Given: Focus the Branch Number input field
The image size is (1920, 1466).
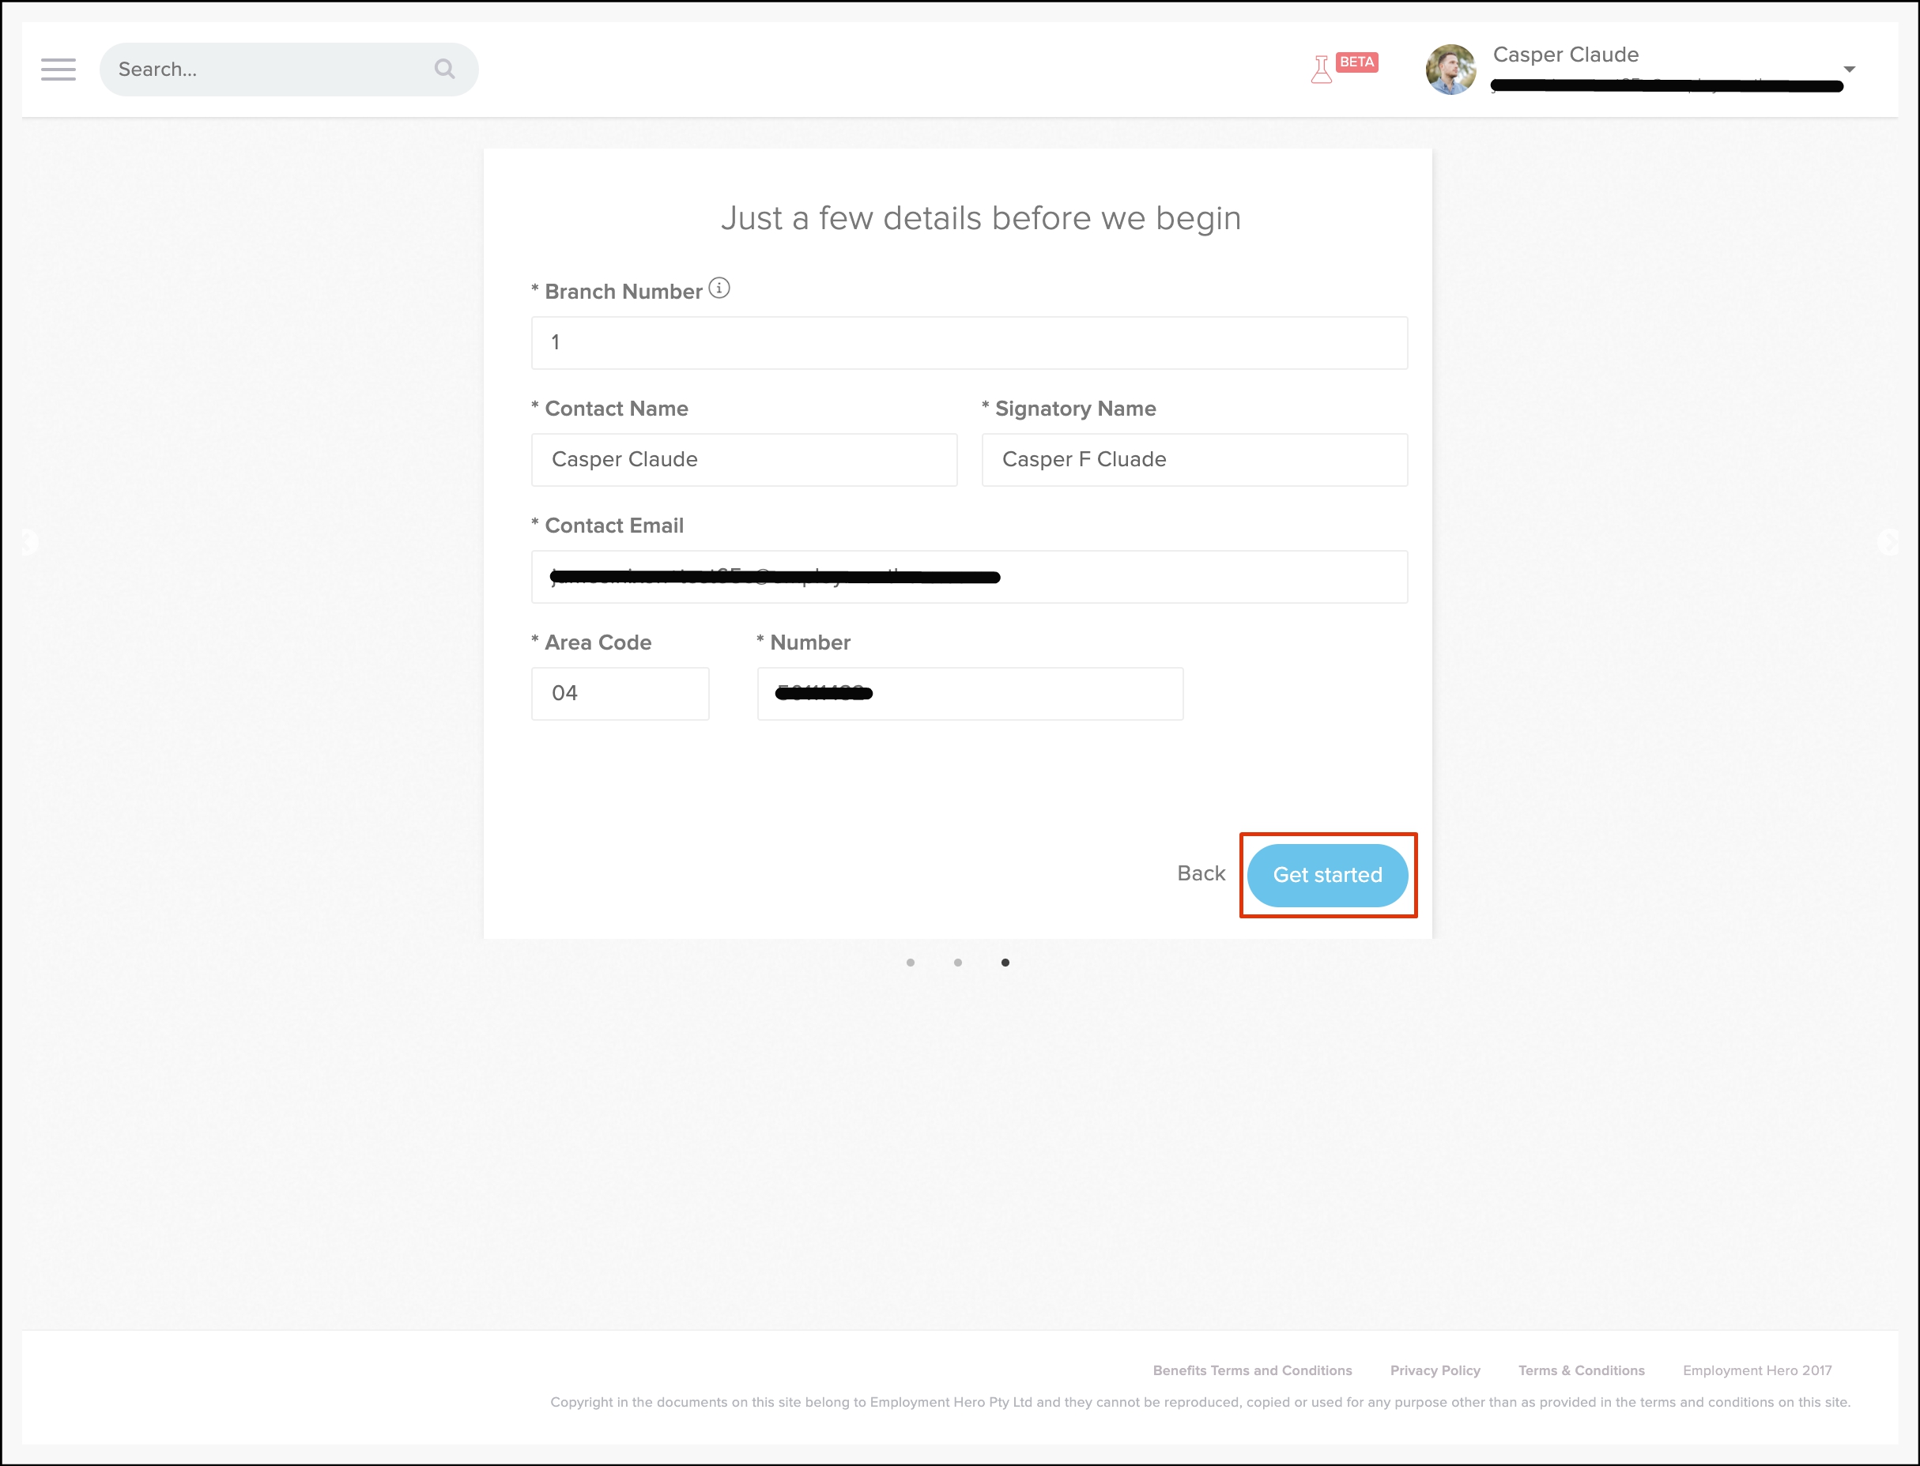Looking at the screenshot, I should (969, 343).
